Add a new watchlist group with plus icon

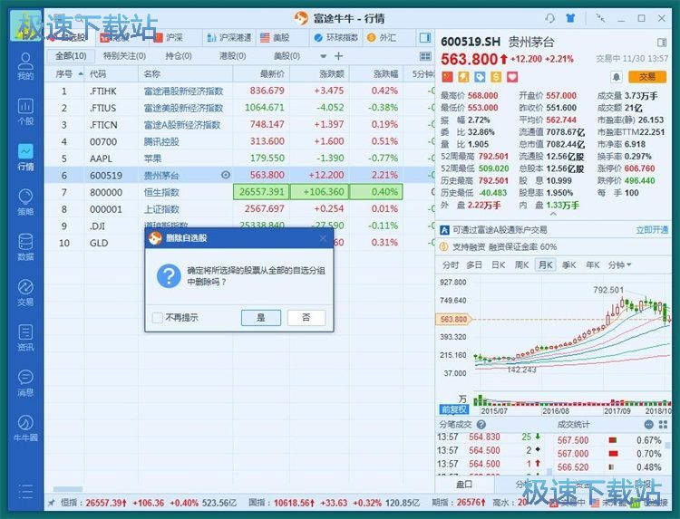339,56
